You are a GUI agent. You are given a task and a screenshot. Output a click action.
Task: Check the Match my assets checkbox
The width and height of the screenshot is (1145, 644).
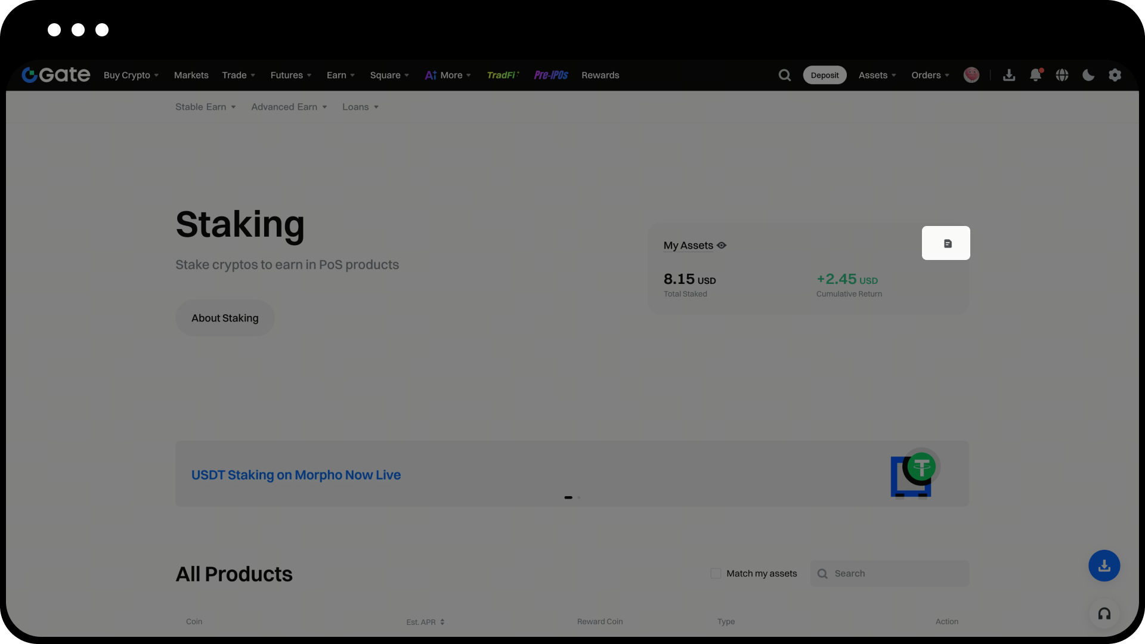716,574
